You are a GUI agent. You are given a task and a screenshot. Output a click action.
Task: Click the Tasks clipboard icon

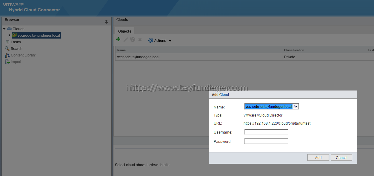tap(7, 42)
